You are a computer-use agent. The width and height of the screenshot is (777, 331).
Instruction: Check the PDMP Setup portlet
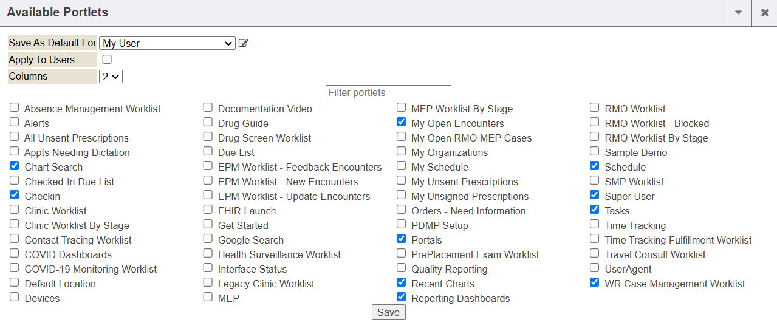point(401,224)
